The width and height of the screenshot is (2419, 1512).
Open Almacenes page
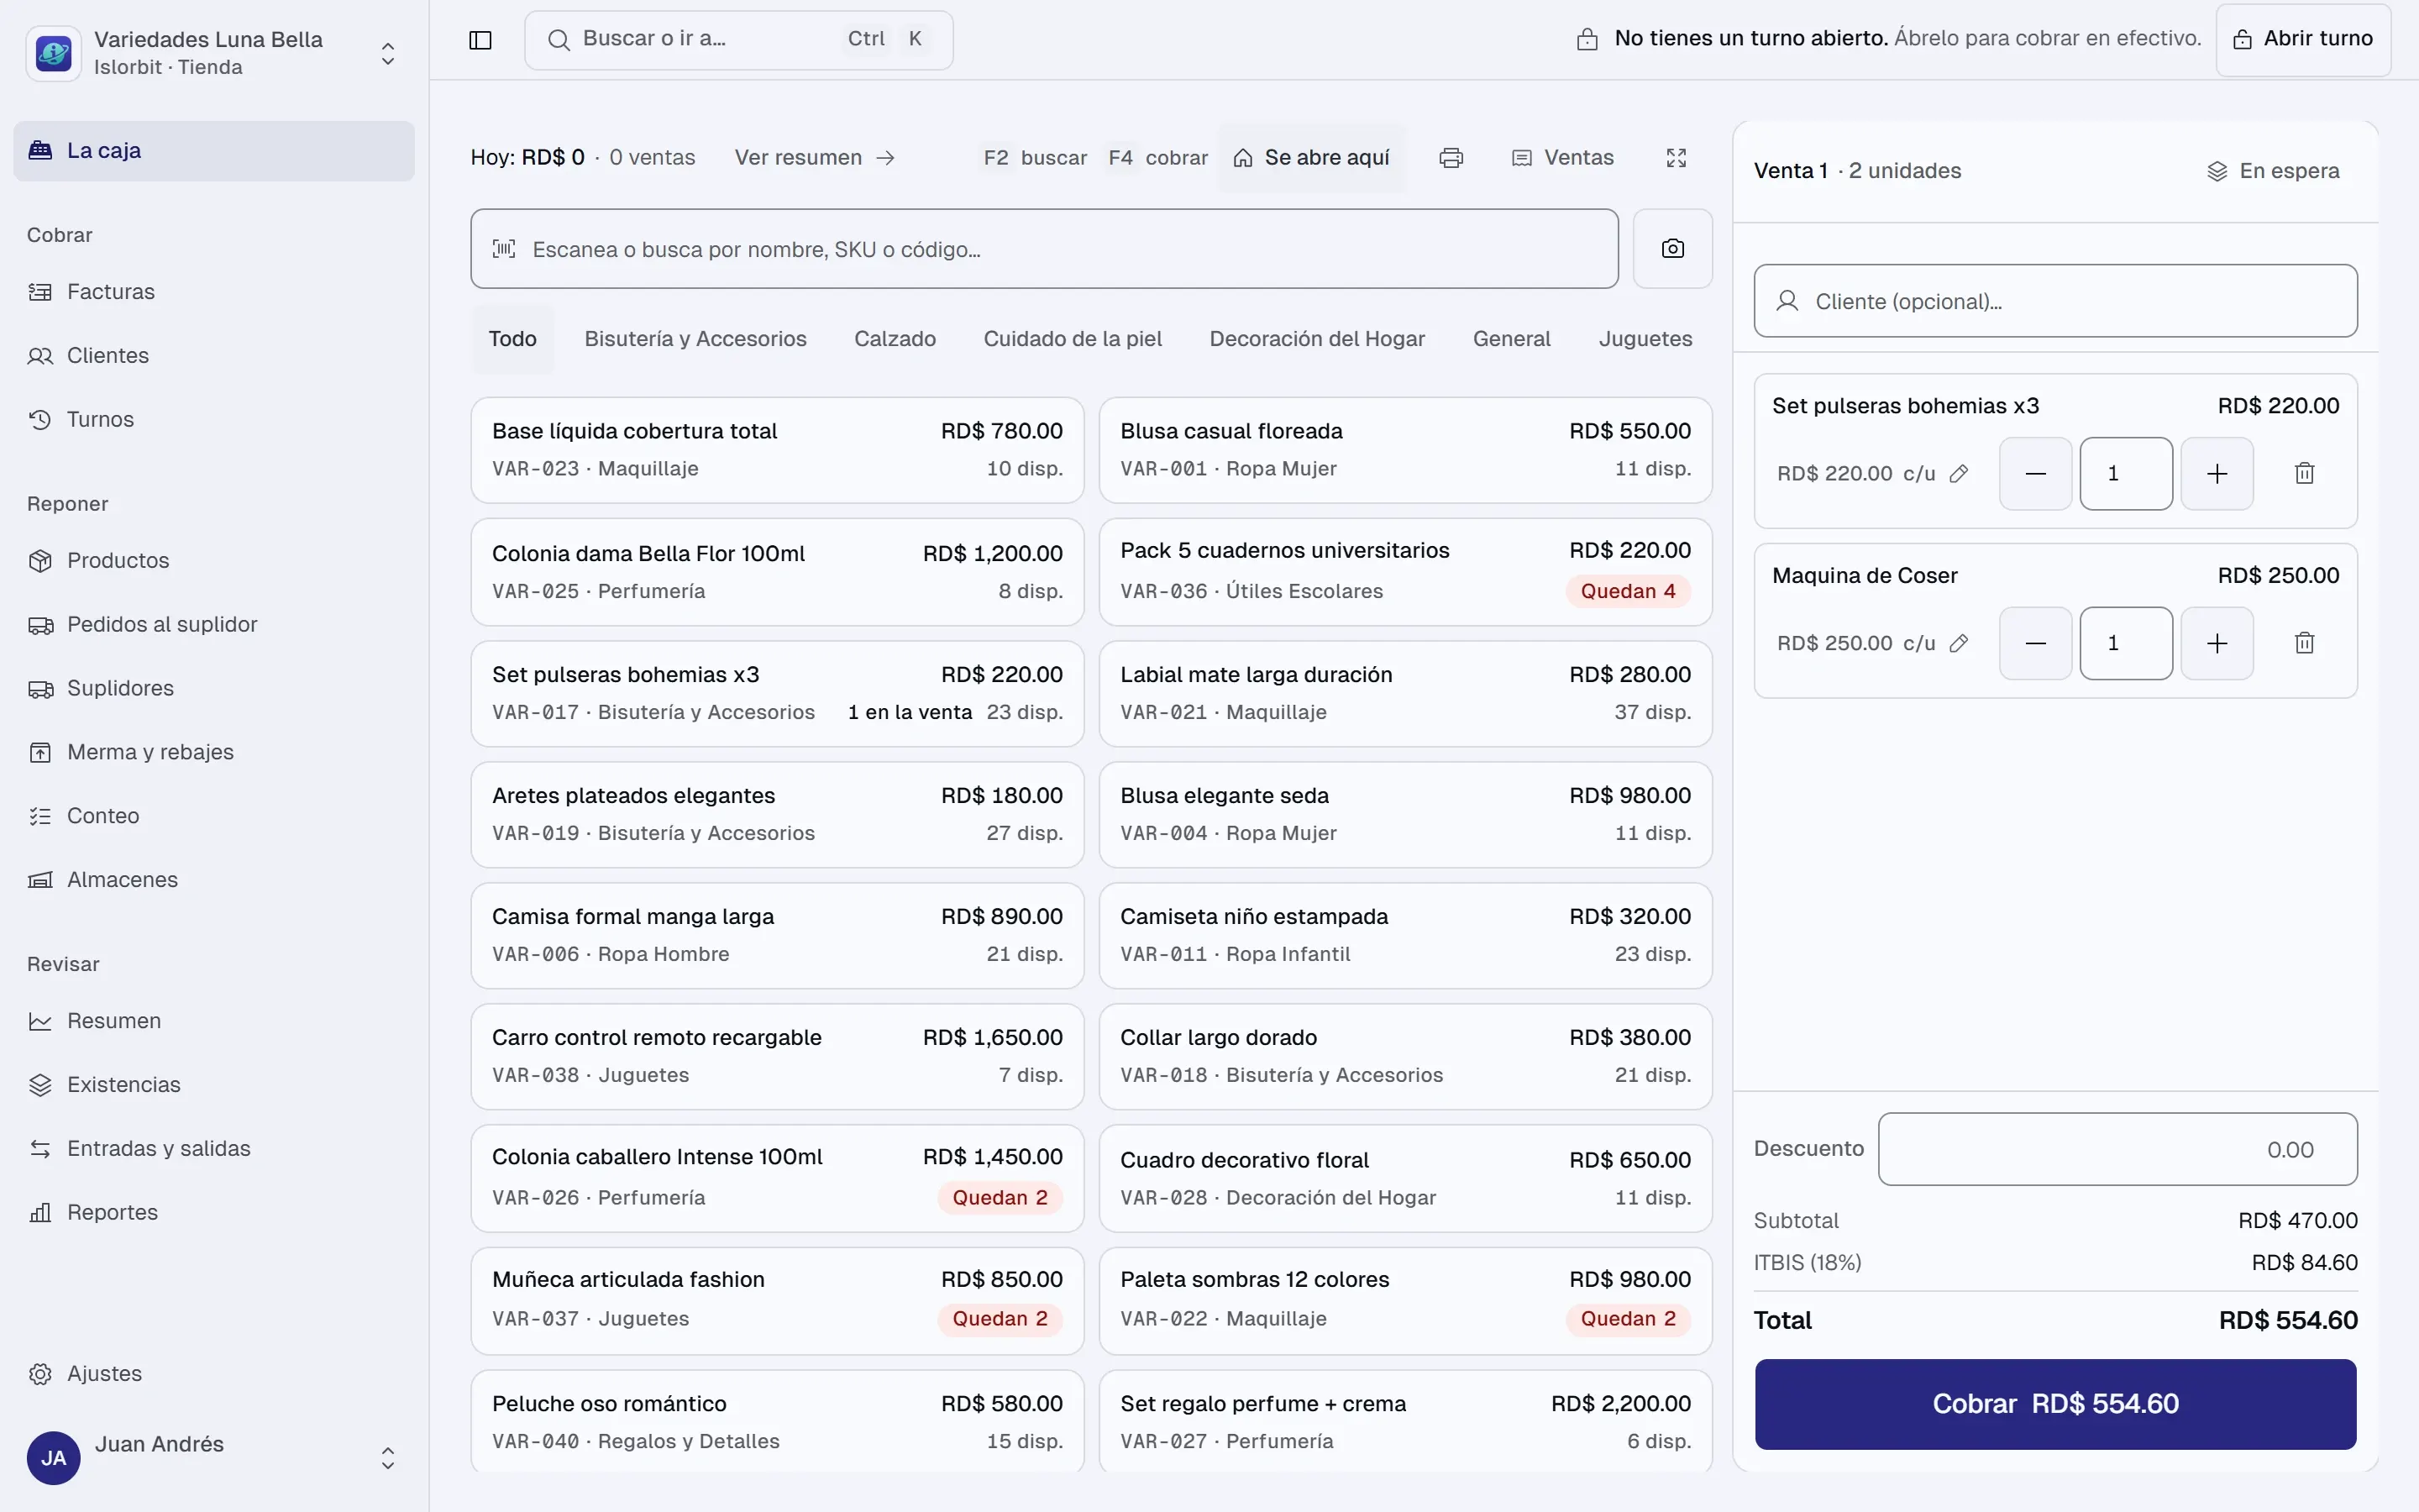click(214, 880)
